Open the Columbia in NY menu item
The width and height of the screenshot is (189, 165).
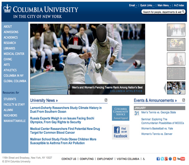click(x=14, y=75)
